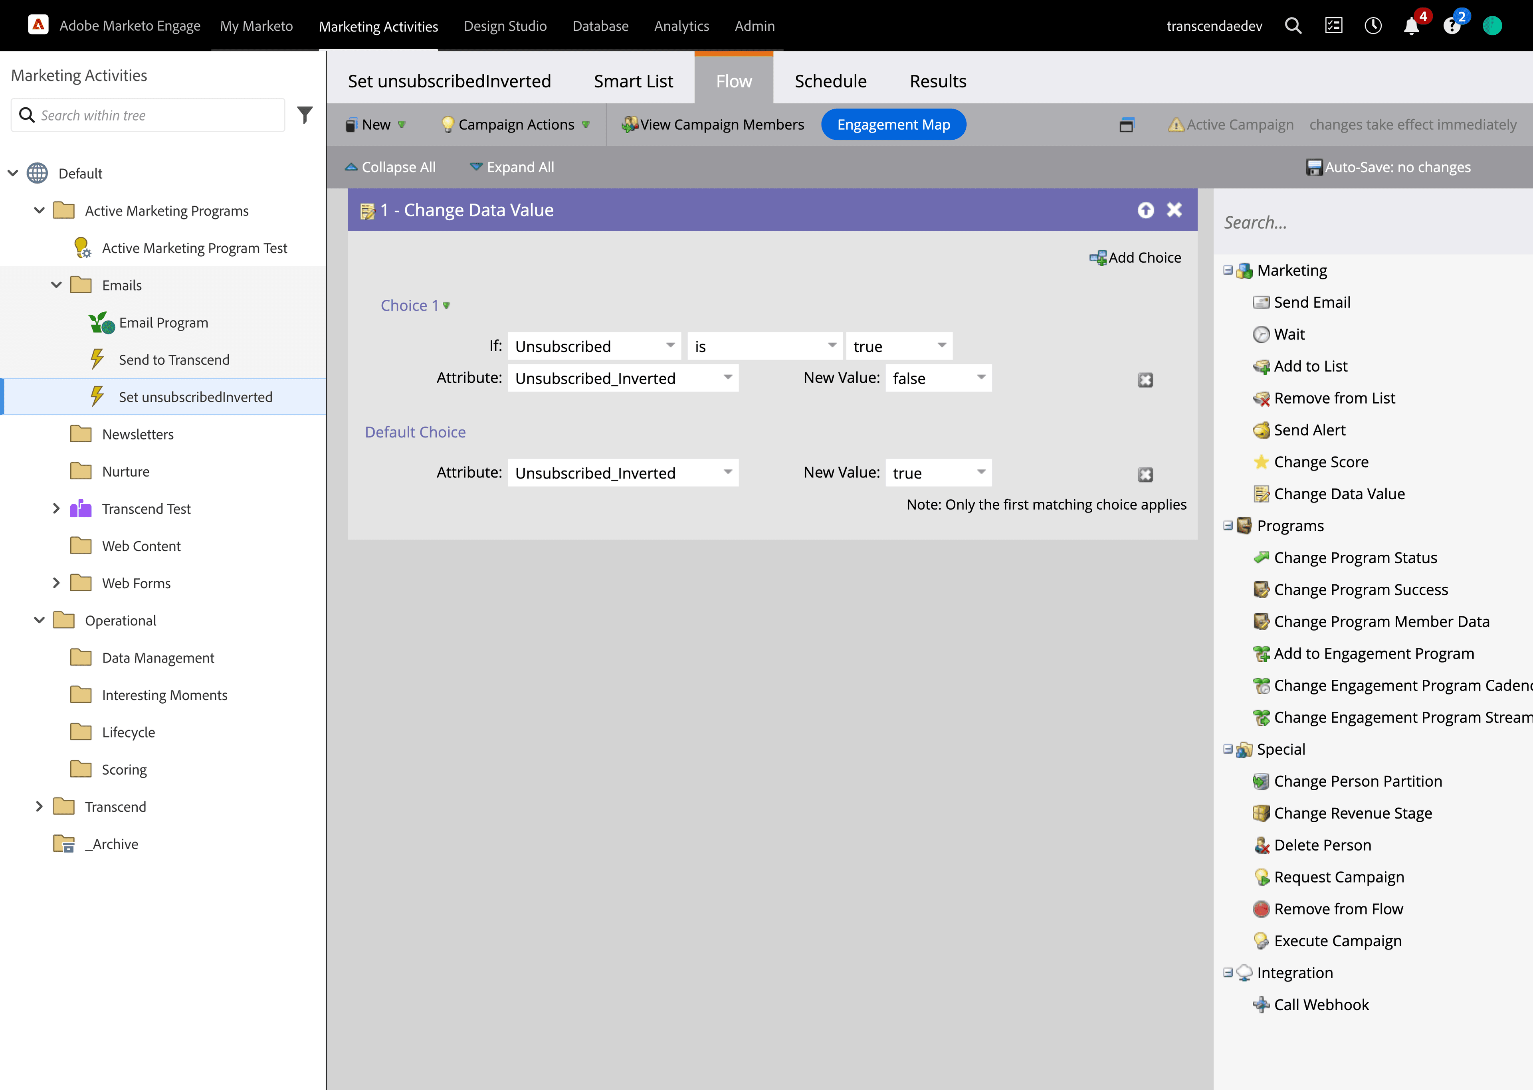Collapse the Special flow actions group
The image size is (1533, 1090).
[x=1228, y=749]
